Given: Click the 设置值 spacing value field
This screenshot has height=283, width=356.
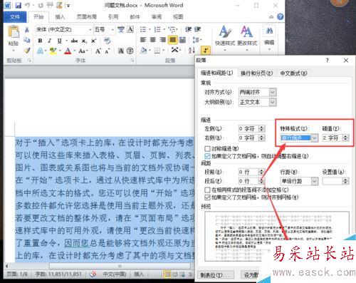Looking at the screenshot, I should pos(333,181).
